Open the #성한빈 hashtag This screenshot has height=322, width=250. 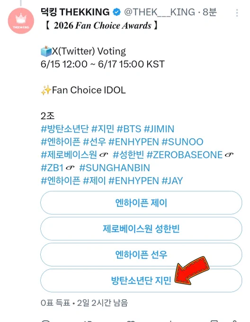[x=128, y=155]
